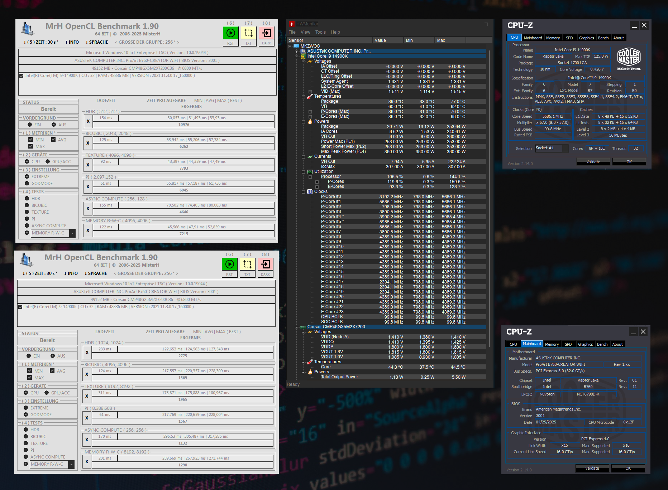
Task: Click the INFO link in the upper MrH window
Action: coord(72,42)
